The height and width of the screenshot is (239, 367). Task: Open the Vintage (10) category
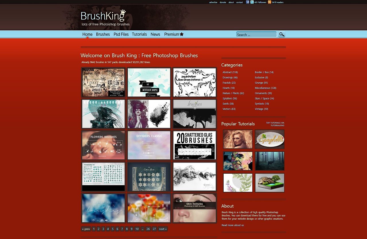[261, 109]
